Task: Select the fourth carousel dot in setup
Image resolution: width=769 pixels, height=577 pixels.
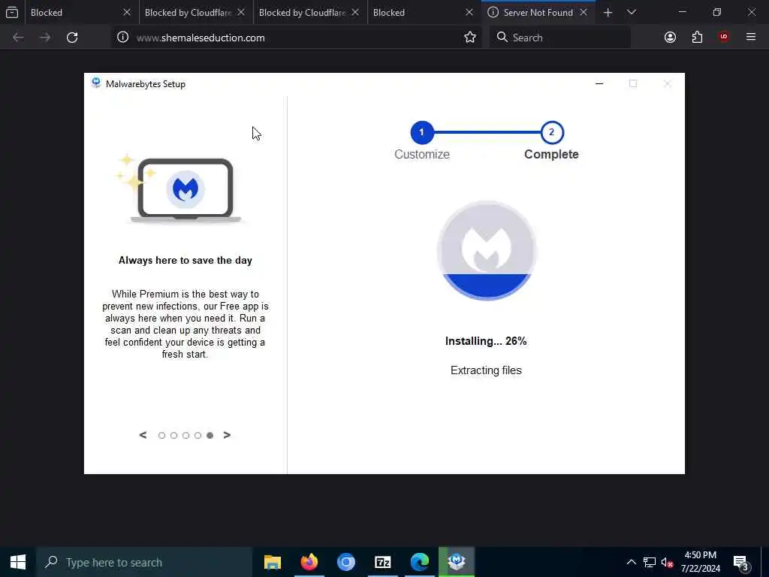Action: pyautogui.click(x=198, y=435)
